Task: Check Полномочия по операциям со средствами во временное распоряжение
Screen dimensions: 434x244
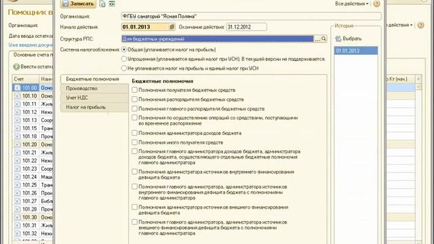Action: tap(134, 118)
